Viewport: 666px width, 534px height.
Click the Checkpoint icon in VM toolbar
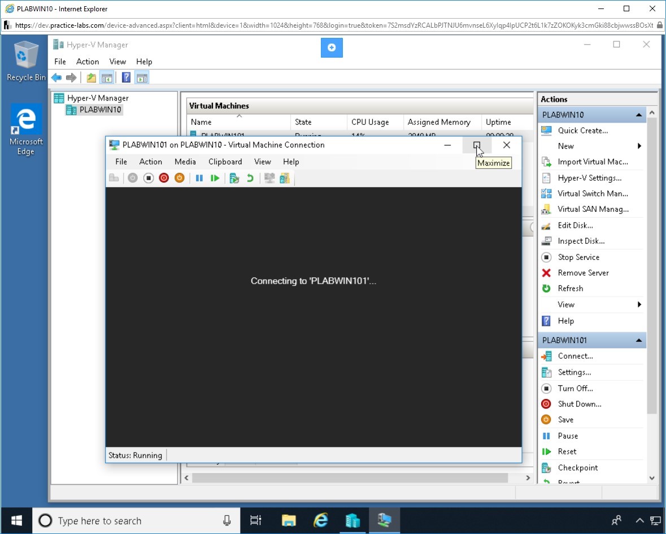[x=234, y=178]
